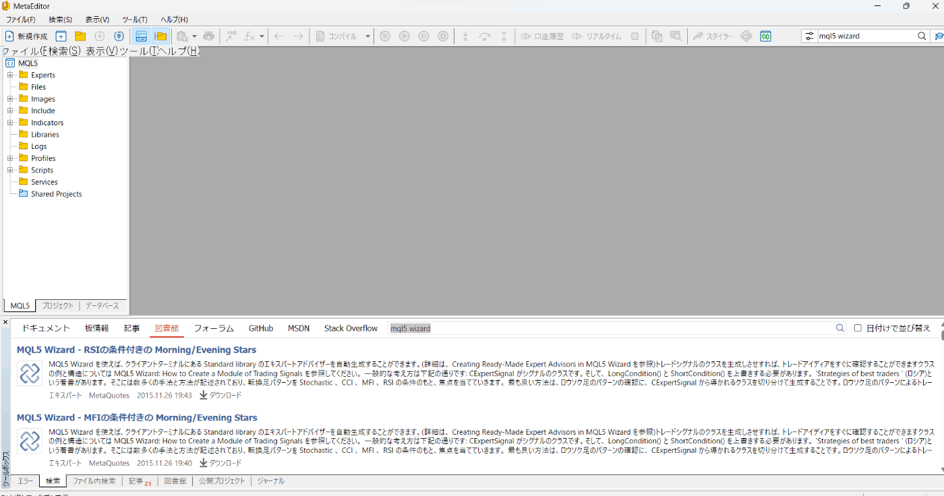Expand the Include folder
Viewport: 944px width, 496px height.
10,111
